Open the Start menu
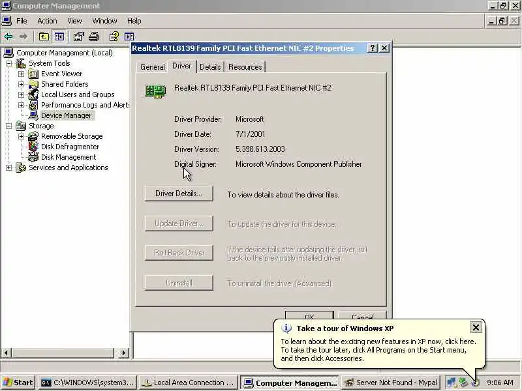Screen dimensions: 522x391 pos(18,383)
